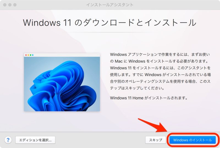Click the インストールアシスタント window title
The width and height of the screenshot is (220, 148).
coord(110,5)
